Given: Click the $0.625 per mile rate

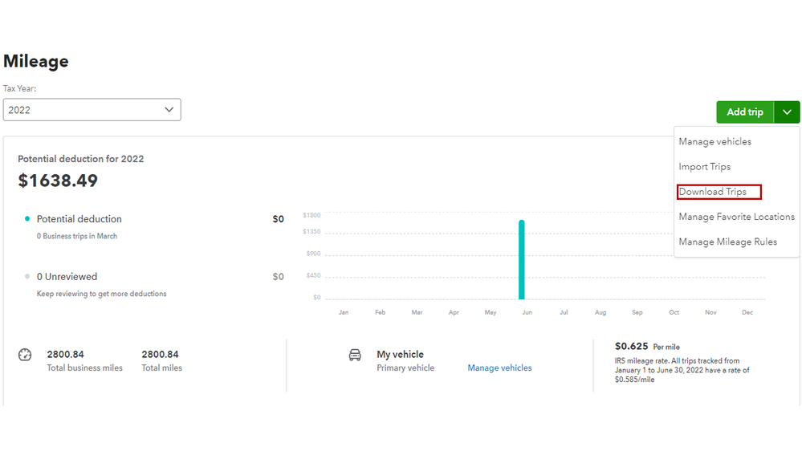Looking at the screenshot, I should (x=631, y=347).
